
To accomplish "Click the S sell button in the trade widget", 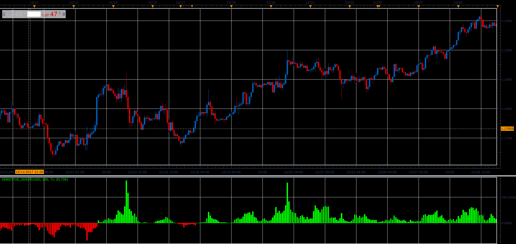I will tap(4, 14).
